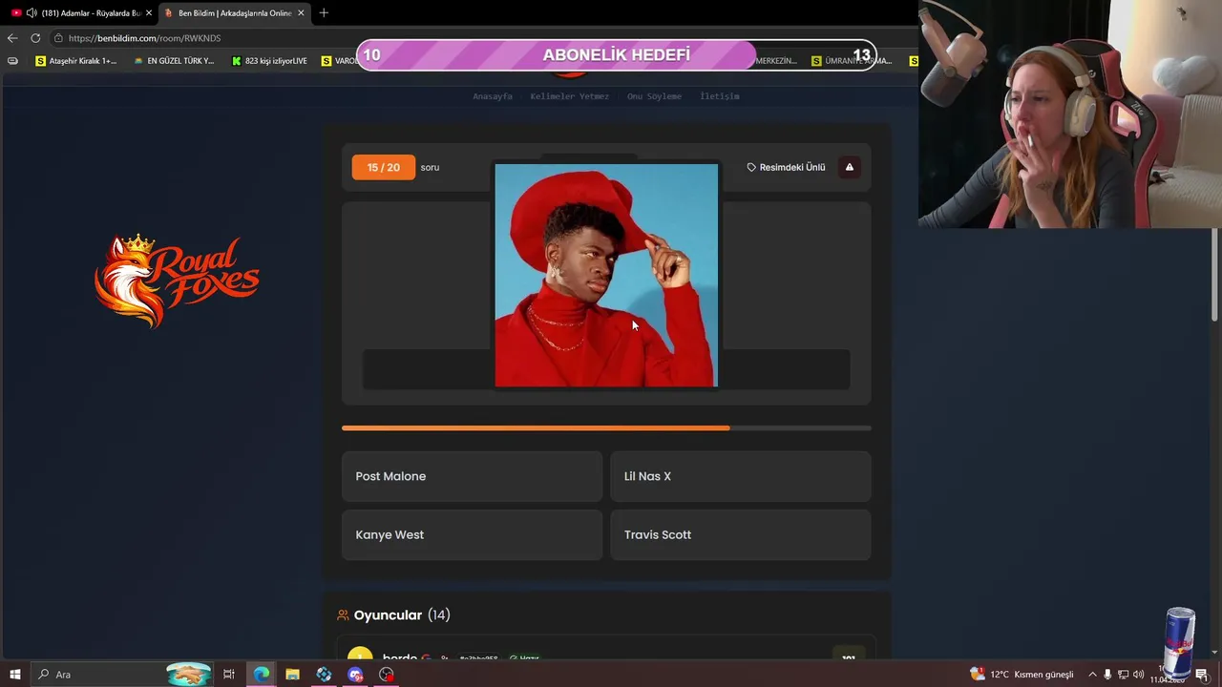Open the blue hexagon taskbar app
Viewport: 1222px width, 687px height.
click(324, 675)
